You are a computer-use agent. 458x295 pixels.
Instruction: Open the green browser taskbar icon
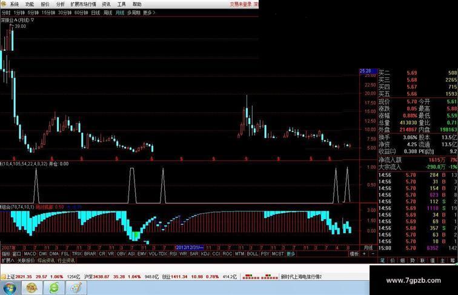tap(54, 288)
